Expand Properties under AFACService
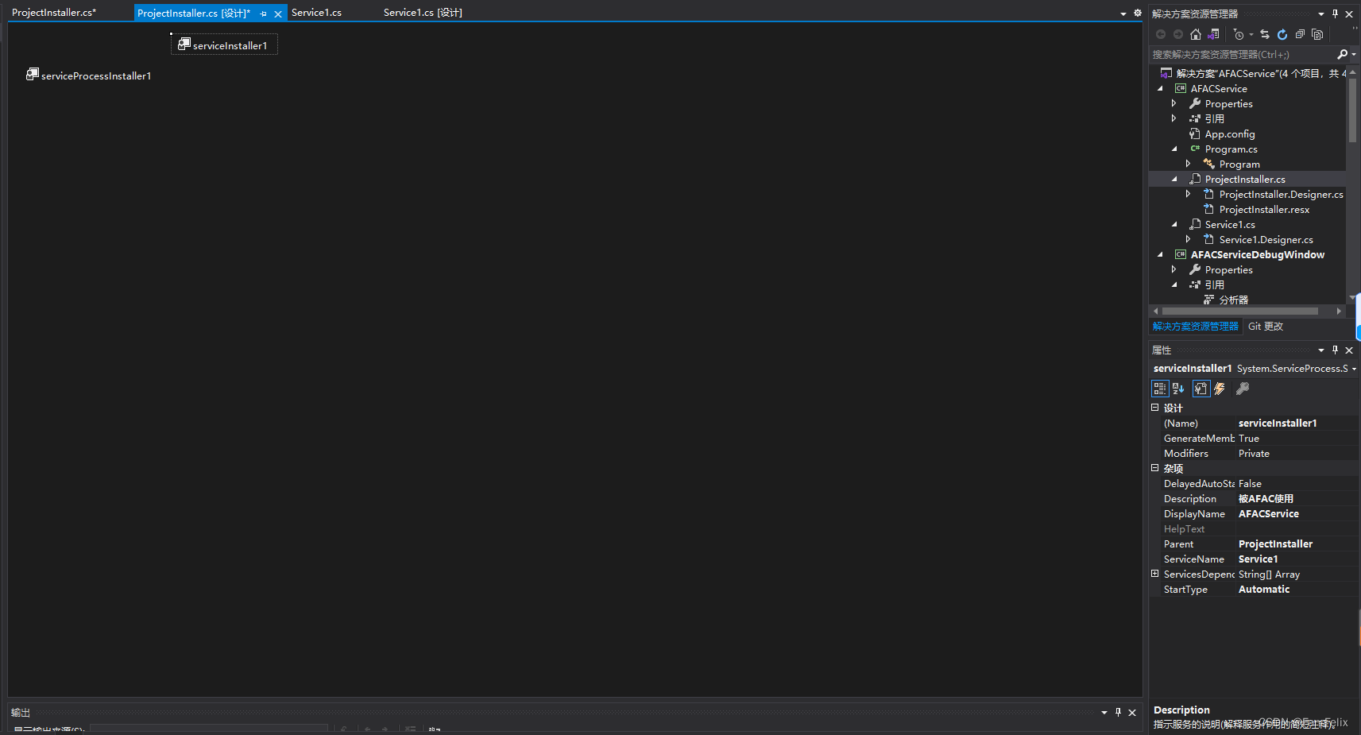1361x735 pixels. coord(1174,103)
